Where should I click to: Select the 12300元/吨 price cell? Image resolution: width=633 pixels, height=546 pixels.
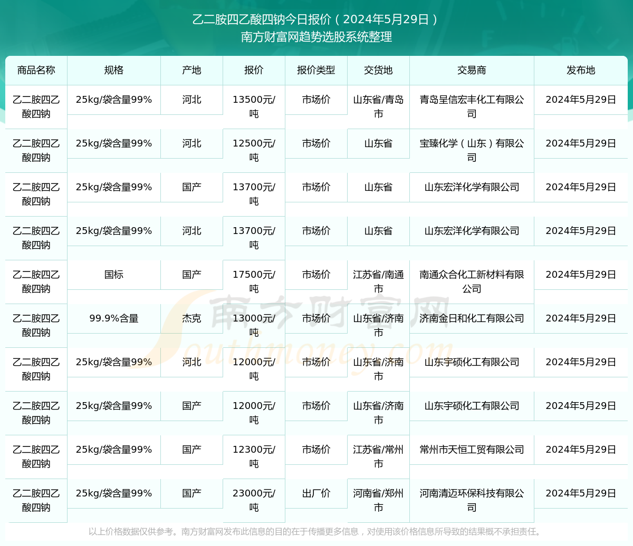[254, 457]
